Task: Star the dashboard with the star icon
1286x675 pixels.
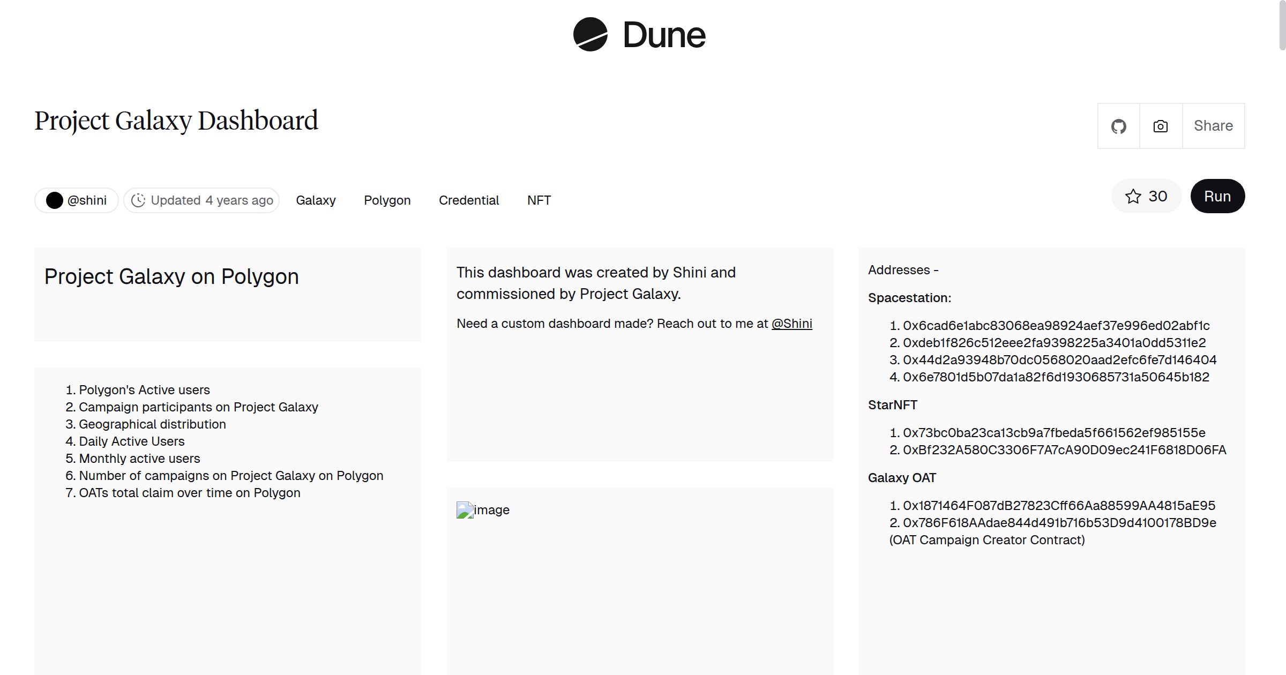Action: [1133, 197]
